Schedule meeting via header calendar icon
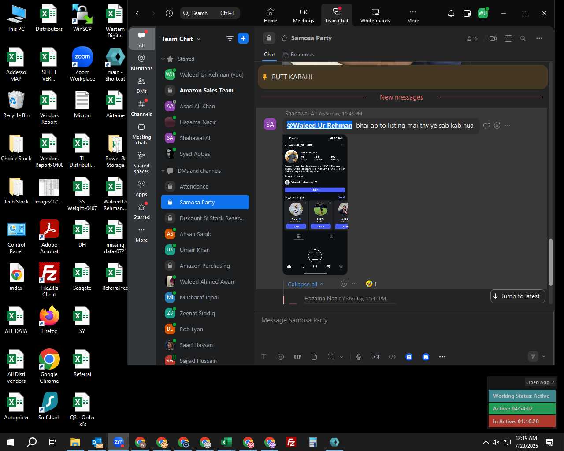 (508, 38)
